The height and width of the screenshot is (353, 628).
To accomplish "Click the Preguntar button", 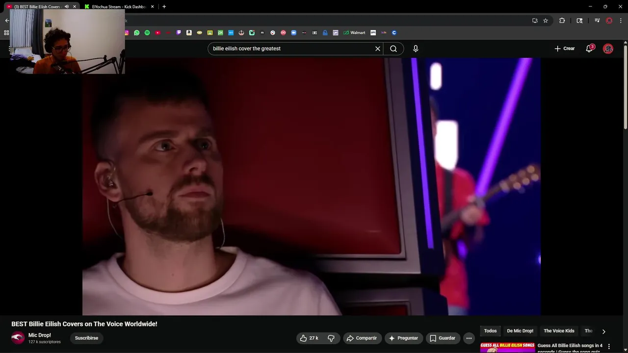I will click(403, 338).
